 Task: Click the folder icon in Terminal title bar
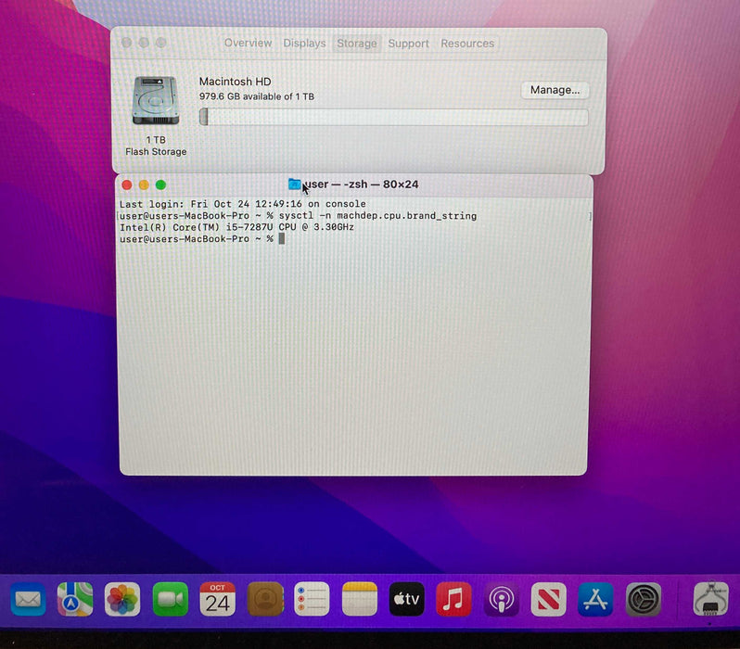tap(295, 185)
